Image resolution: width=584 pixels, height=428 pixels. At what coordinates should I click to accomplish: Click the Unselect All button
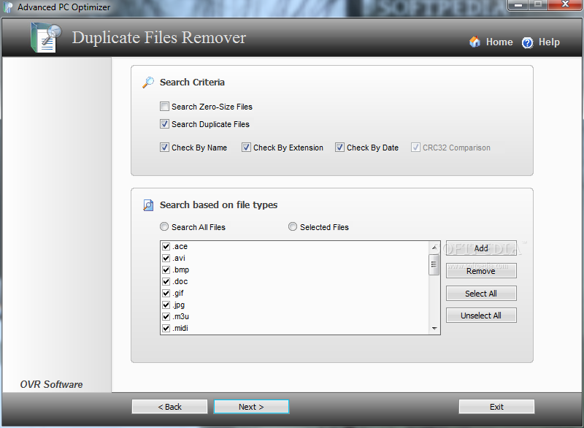(481, 316)
